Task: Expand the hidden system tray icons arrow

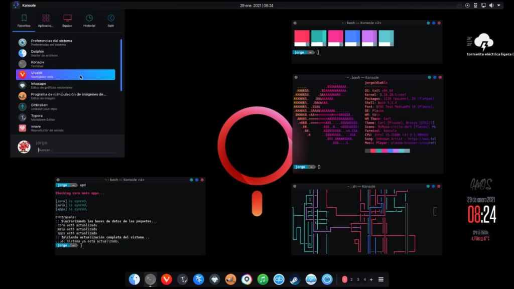Action: click(x=499, y=6)
